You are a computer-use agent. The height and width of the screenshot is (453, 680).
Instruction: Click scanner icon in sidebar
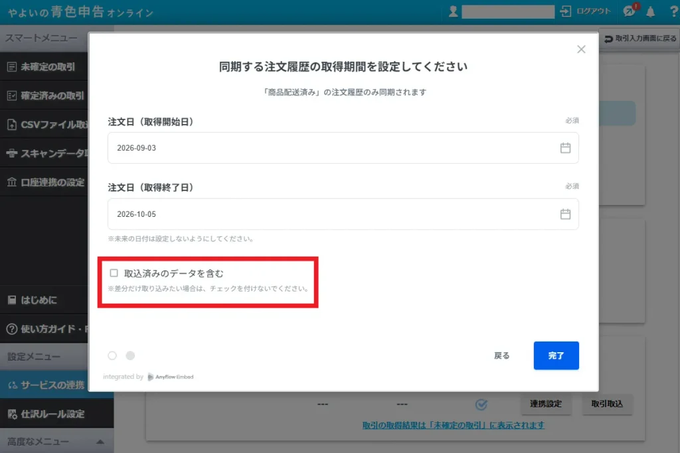pyautogui.click(x=12, y=153)
